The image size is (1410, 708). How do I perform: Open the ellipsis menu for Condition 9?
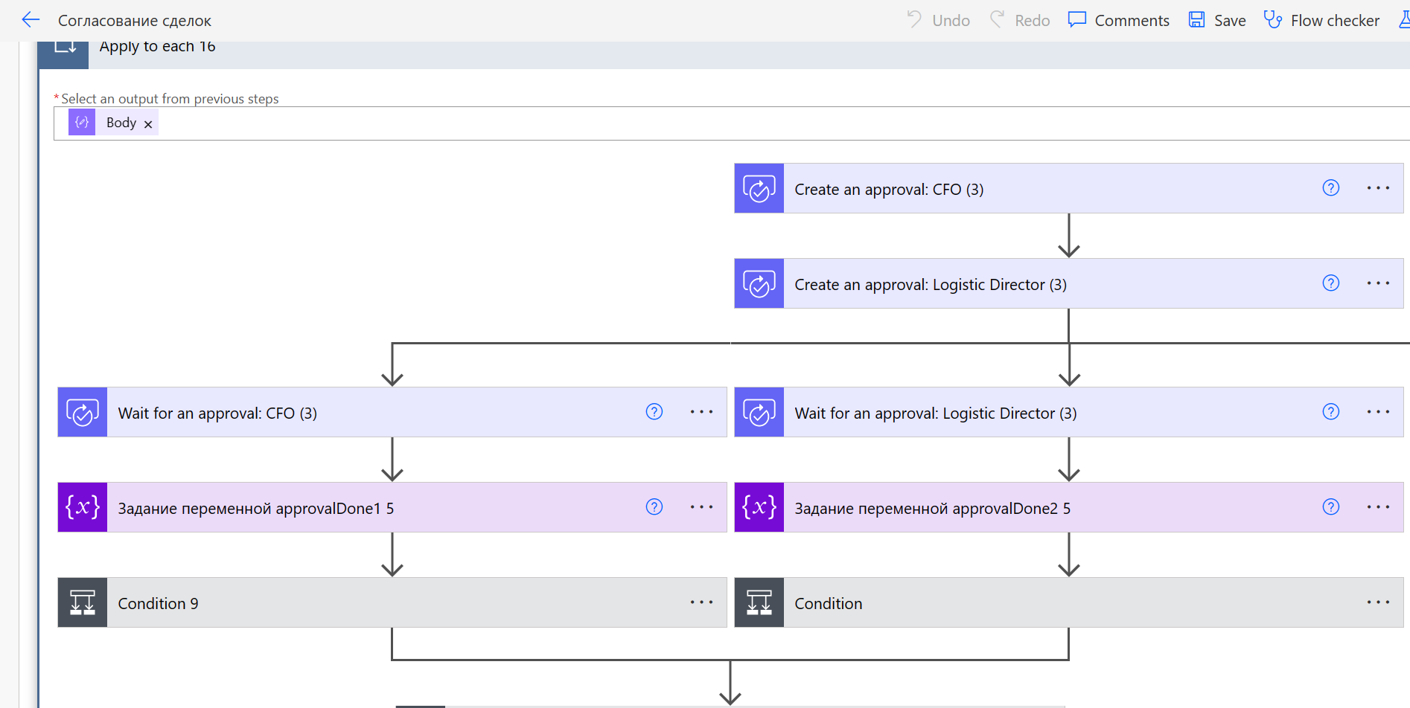[701, 602]
